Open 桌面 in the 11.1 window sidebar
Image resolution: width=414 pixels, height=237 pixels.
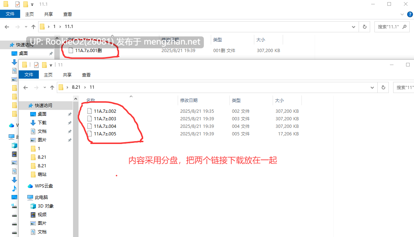click(x=23, y=54)
